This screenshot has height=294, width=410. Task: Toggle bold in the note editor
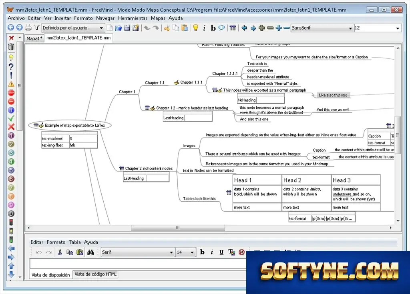(x=202, y=252)
